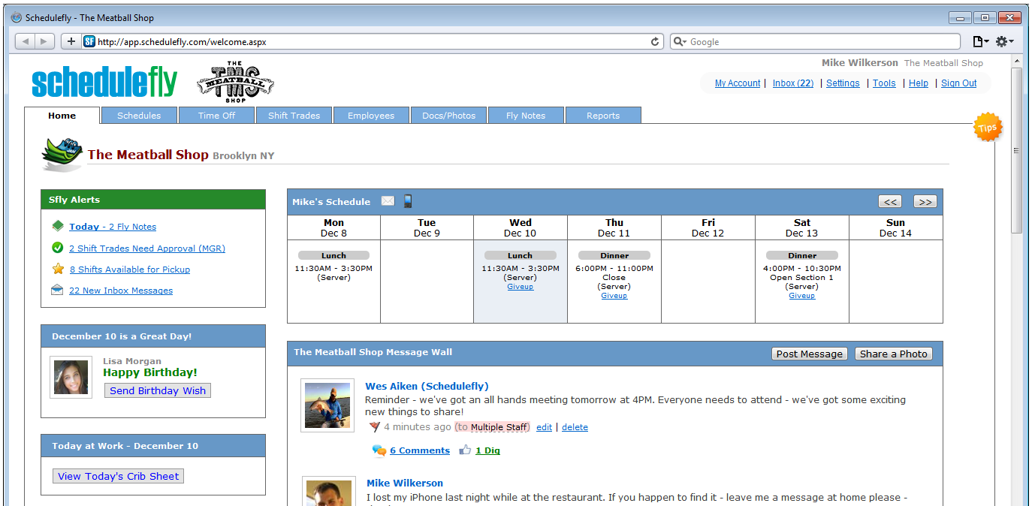Click the vertical scrollbar thumb
The height and width of the screenshot is (506, 1032).
coord(1017,150)
